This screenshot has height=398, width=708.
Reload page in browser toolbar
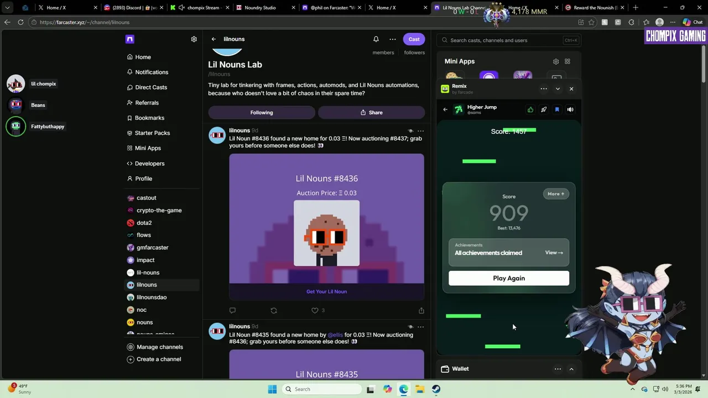(20, 22)
